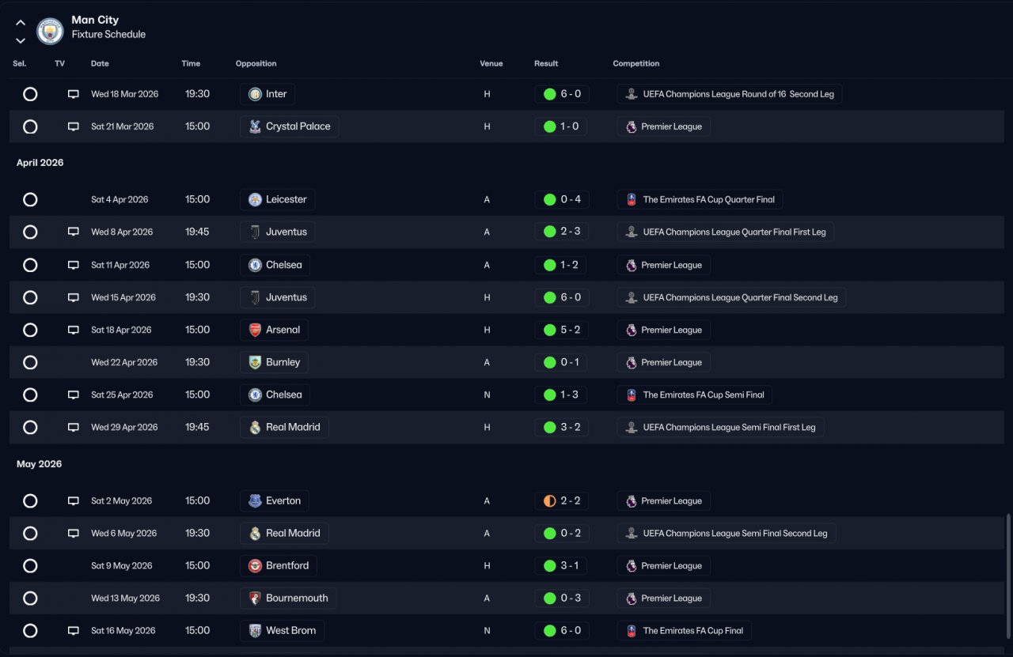Click the Man City club badge
The width and height of the screenshot is (1013, 657).
50,31
